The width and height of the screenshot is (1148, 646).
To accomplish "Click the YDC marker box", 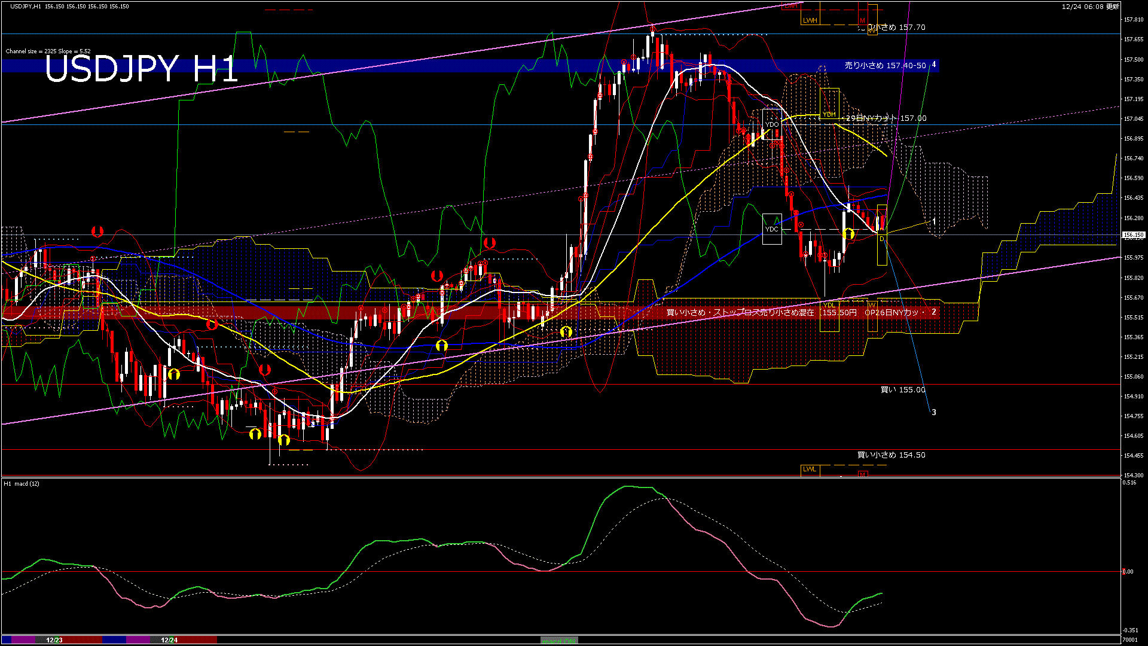I will 772,229.
